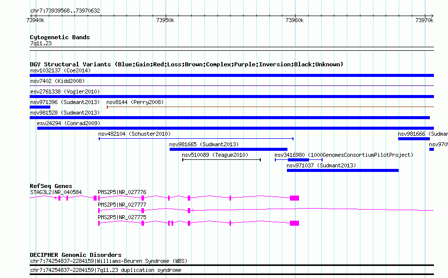Image resolution: width=448 pixels, height=278 pixels.
Task: Click the PMS2P5|NR_027775 transcript label
Action: point(122,218)
